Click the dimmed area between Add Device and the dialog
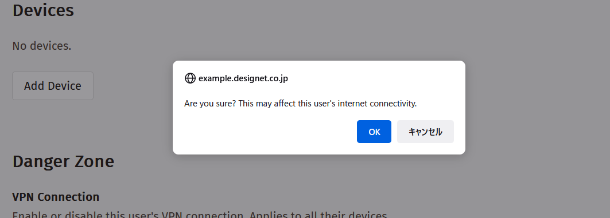 pyautogui.click(x=133, y=86)
